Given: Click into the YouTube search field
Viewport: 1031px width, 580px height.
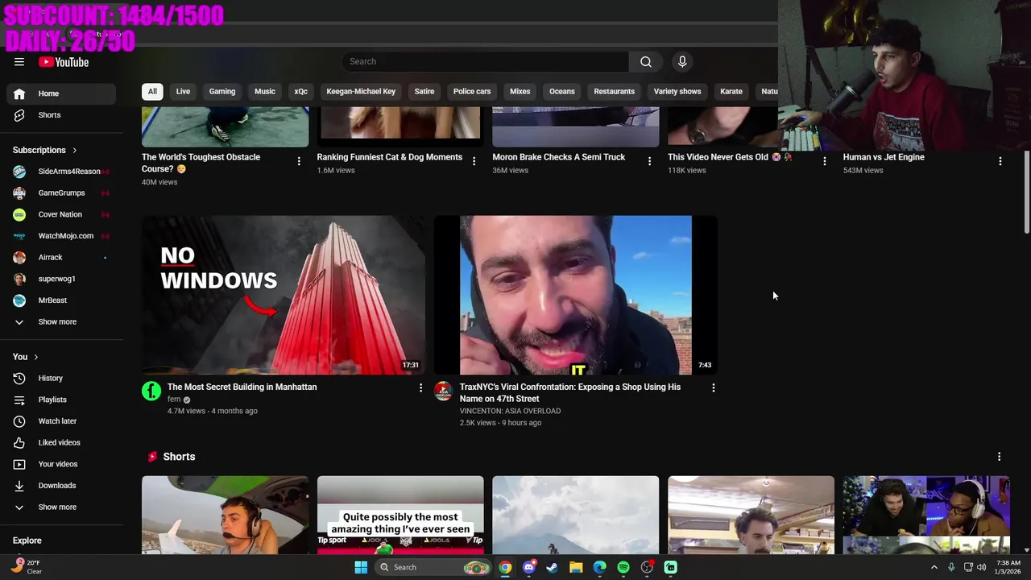Looking at the screenshot, I should point(486,61).
